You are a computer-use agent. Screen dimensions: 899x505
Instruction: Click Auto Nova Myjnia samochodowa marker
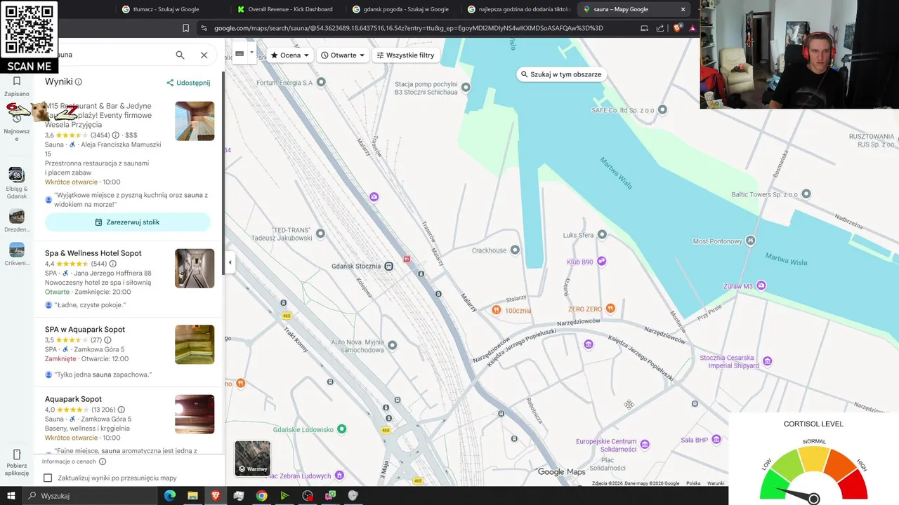pyautogui.click(x=393, y=344)
